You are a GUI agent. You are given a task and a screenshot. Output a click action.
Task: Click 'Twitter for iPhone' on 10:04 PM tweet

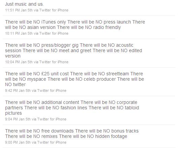[x=54, y=62]
